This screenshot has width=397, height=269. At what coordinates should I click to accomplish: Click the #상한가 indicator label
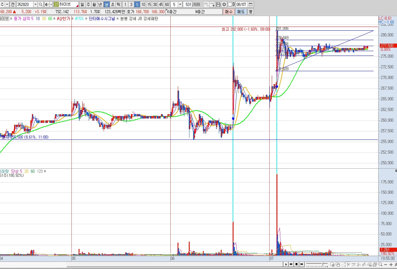pos(64,19)
